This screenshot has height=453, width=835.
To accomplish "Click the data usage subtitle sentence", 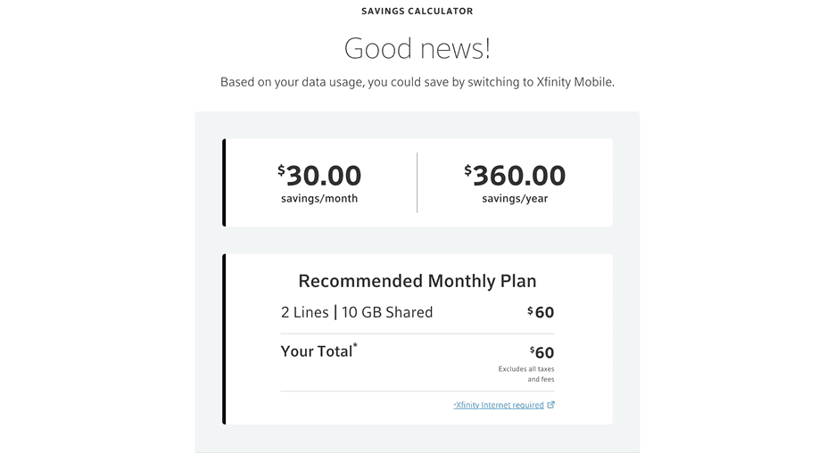I will [x=417, y=82].
